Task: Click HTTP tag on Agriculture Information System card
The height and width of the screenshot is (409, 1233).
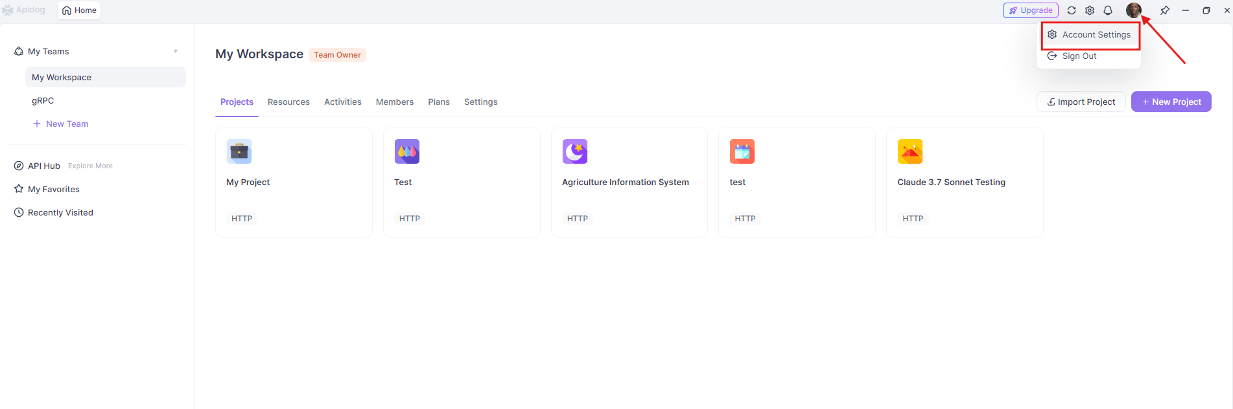Action: 578,219
